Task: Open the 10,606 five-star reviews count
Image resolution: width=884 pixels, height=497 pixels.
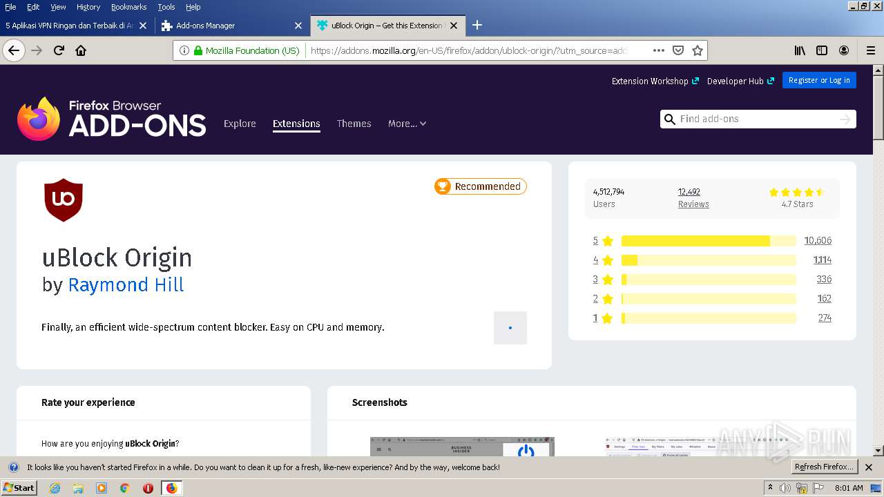Action: (x=818, y=241)
